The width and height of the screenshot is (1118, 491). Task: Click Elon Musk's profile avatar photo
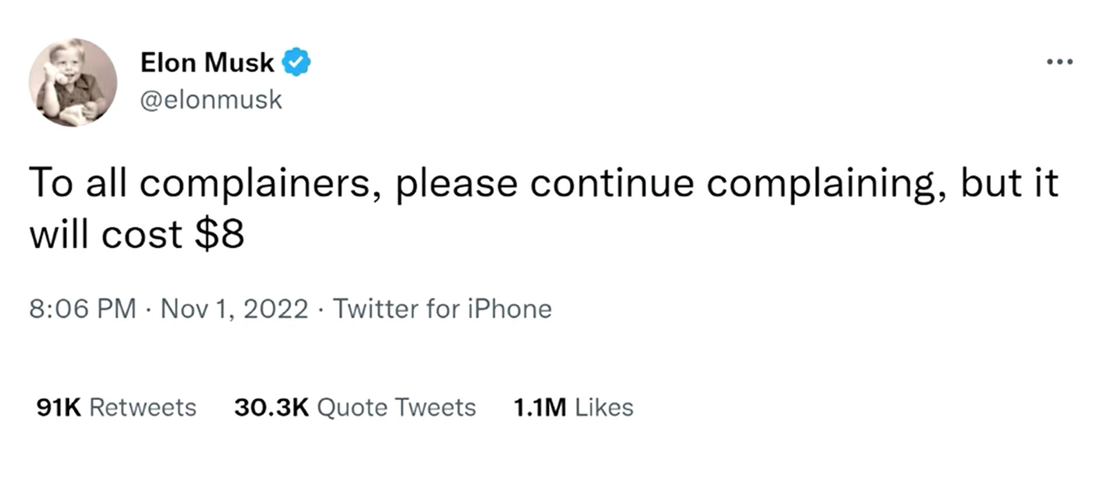click(73, 82)
